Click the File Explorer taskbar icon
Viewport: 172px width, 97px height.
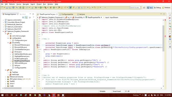tap(40, 95)
